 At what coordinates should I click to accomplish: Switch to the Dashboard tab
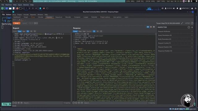pyautogui.click(x=17, y=17)
